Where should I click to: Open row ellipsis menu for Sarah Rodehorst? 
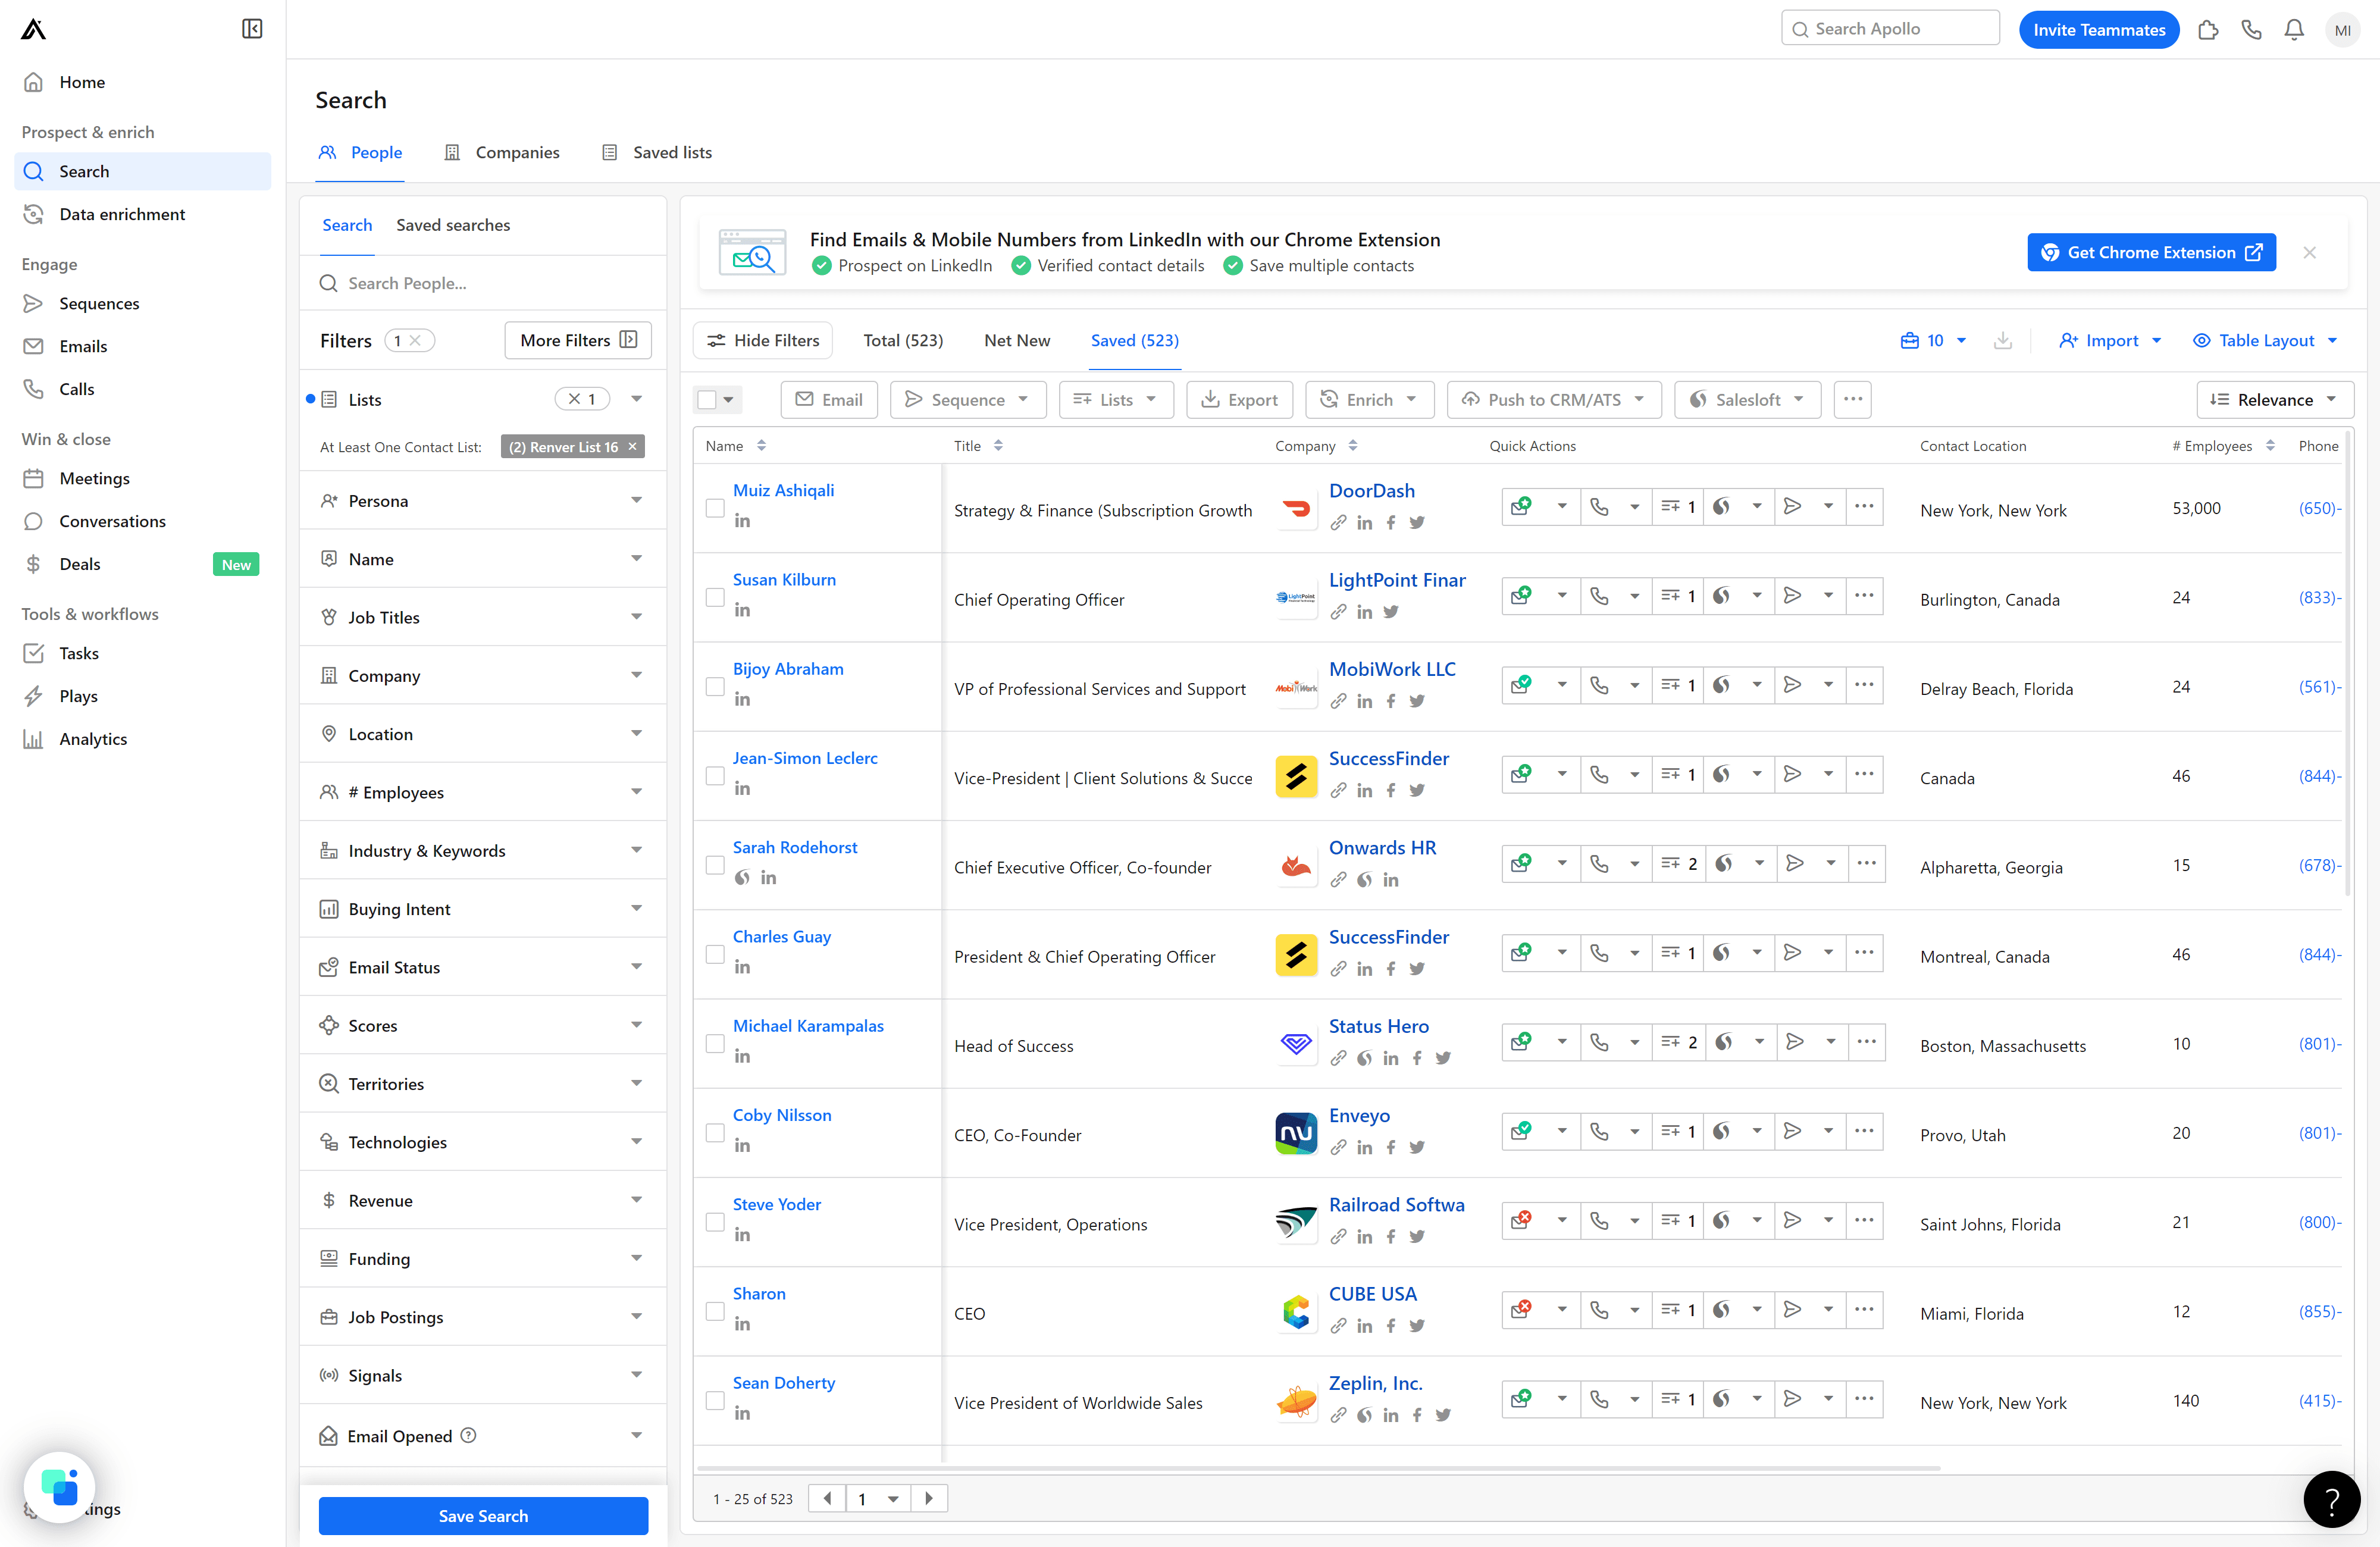[x=1866, y=864]
